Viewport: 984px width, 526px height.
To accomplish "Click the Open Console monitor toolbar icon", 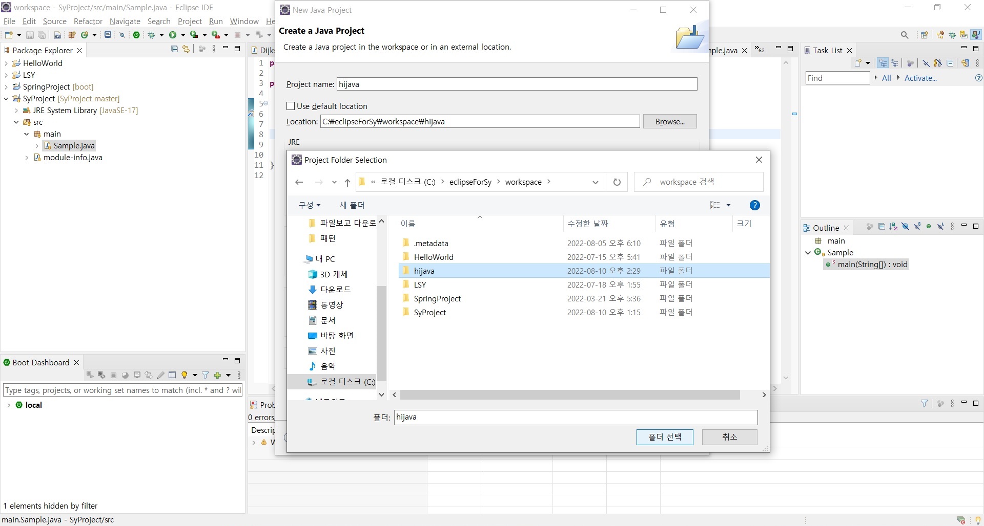I will 108,35.
